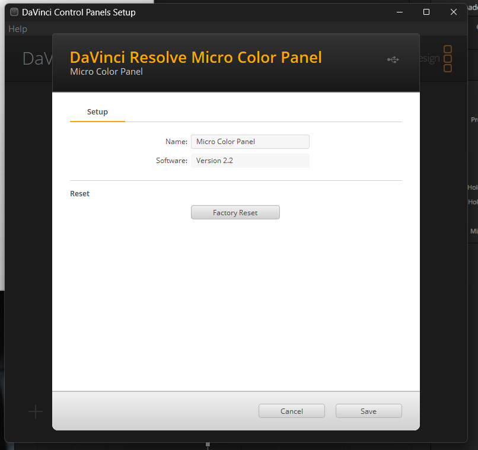The width and height of the screenshot is (478, 450).
Task: Click the plus icon to add panel
Action: tap(36, 411)
